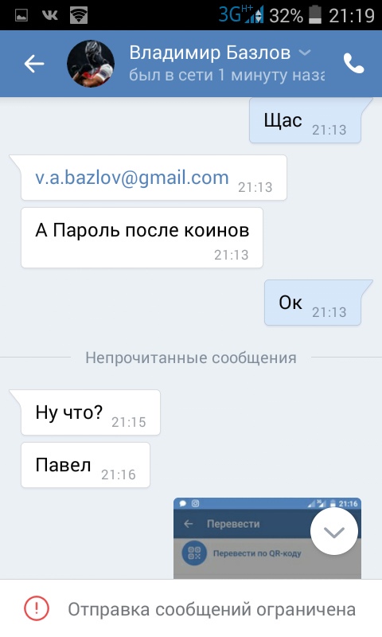The image size is (382, 637).
Task: Select the 'Щас' outgoing message bubble
Action: [x=305, y=120]
